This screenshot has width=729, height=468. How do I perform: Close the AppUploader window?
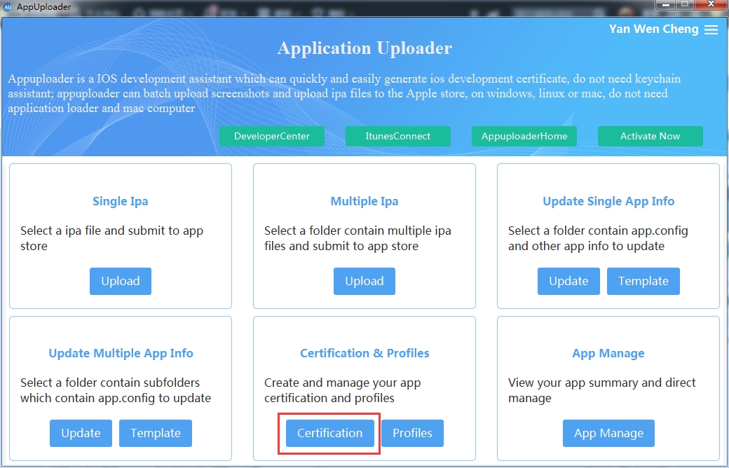711,5
